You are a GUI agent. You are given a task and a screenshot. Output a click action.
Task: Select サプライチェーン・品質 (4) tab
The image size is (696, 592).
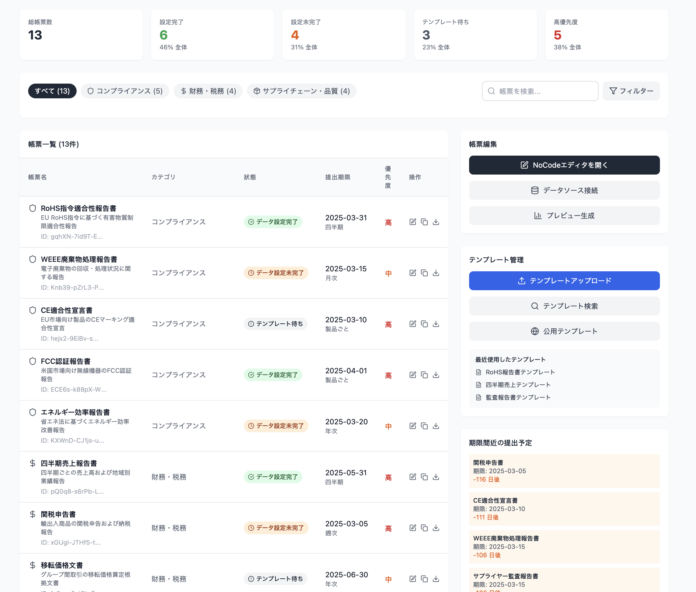click(301, 91)
